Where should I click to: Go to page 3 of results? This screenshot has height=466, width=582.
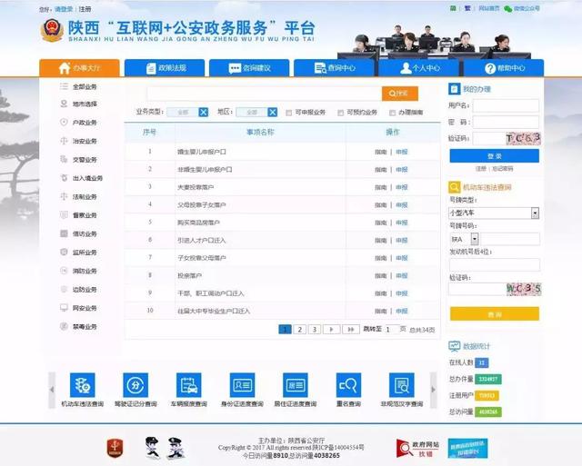pos(315,329)
